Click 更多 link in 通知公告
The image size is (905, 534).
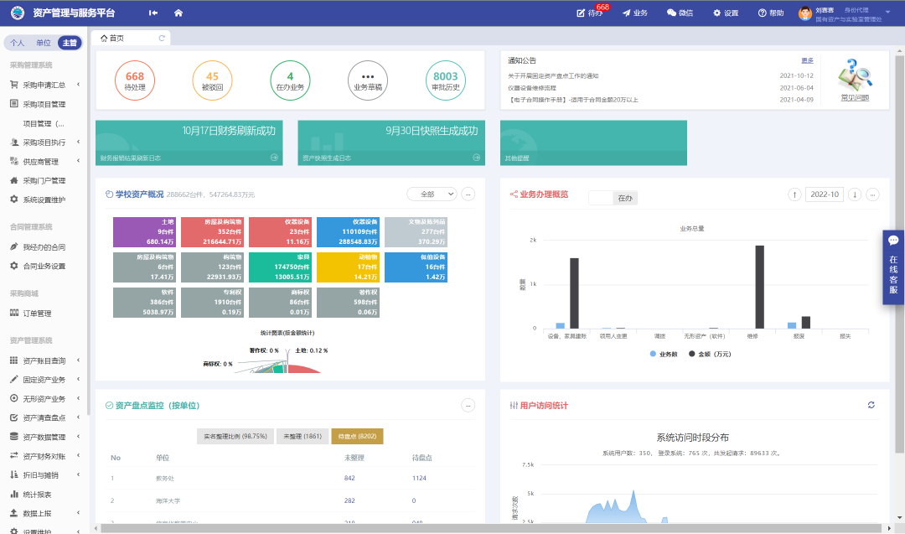(x=807, y=60)
